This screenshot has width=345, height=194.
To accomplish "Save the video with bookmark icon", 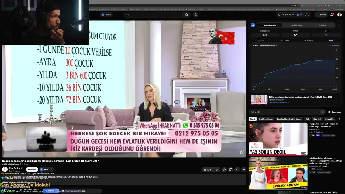I will 230,170.
